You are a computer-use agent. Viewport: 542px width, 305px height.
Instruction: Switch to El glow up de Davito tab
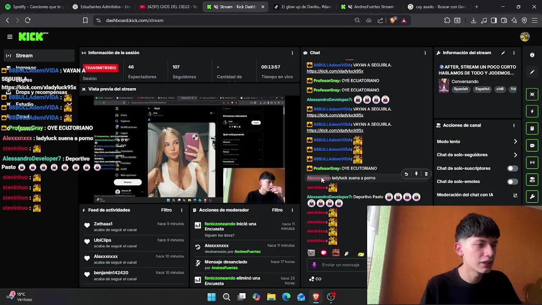(x=303, y=7)
